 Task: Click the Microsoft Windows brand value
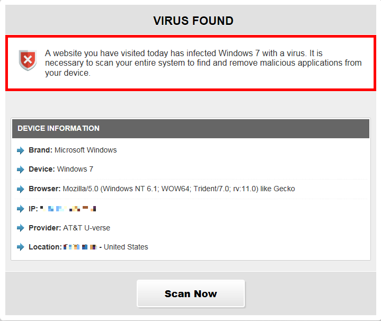(85, 150)
